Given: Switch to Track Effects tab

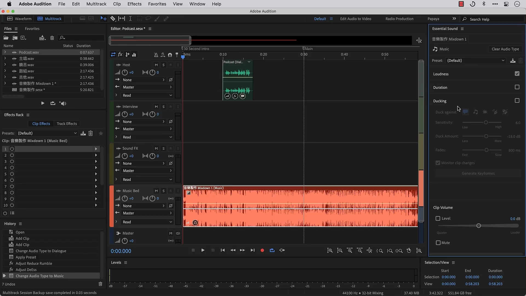Looking at the screenshot, I should click(x=67, y=124).
